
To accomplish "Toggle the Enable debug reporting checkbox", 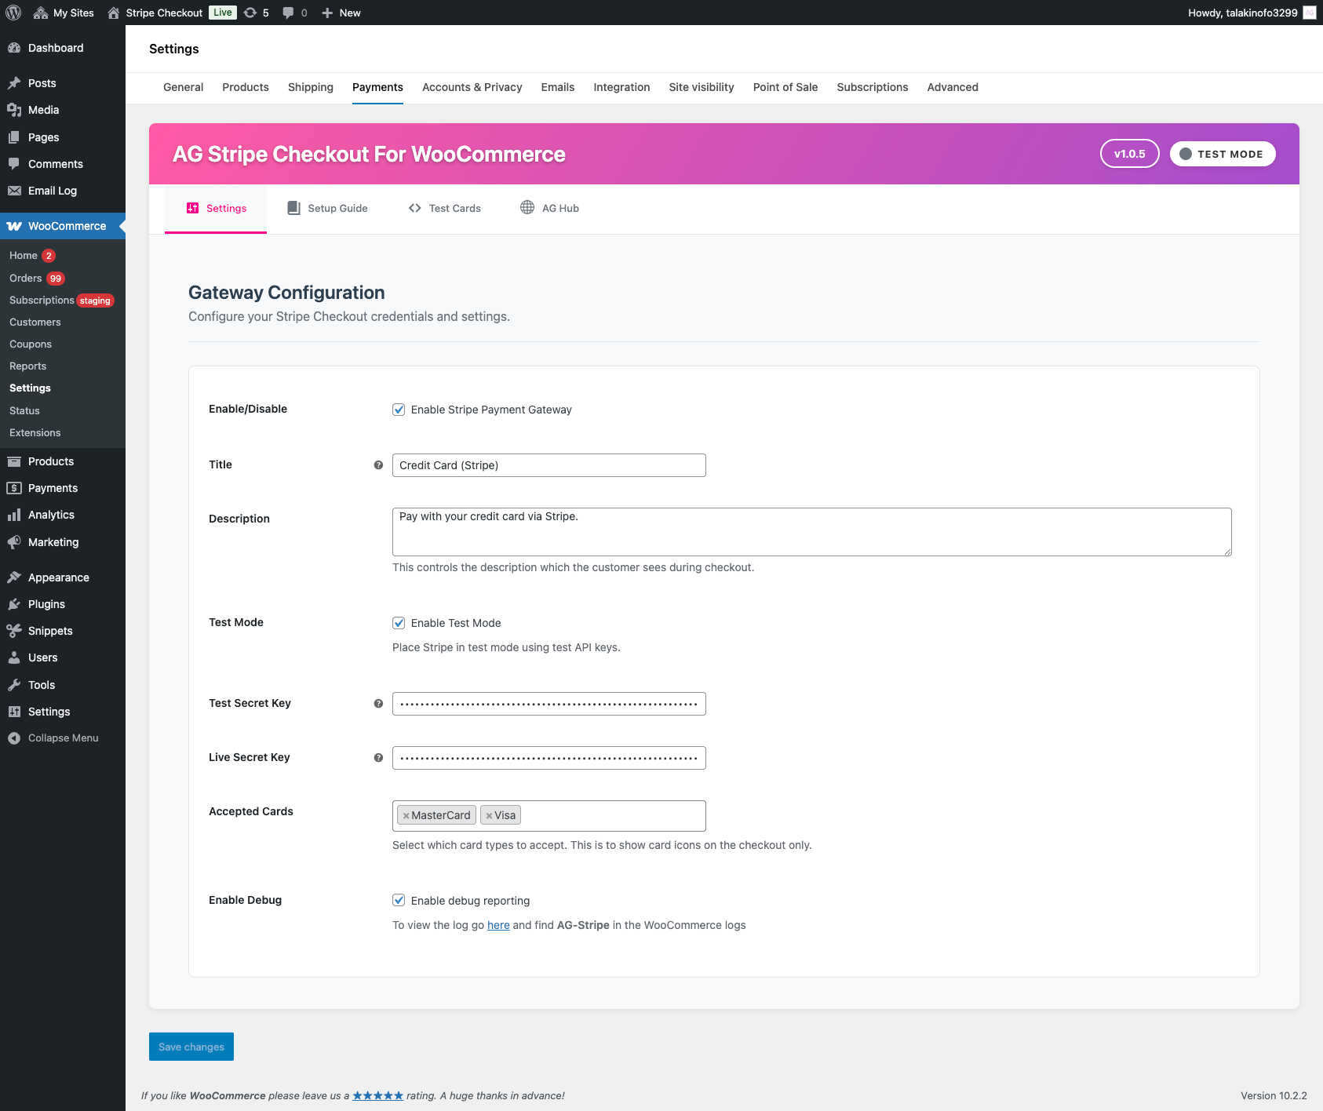I will point(399,901).
